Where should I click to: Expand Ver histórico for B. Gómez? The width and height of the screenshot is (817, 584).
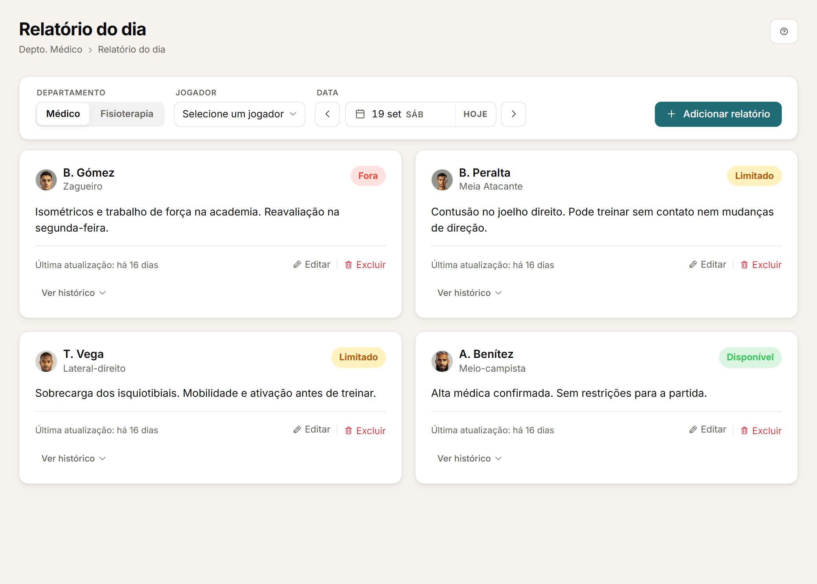(74, 293)
